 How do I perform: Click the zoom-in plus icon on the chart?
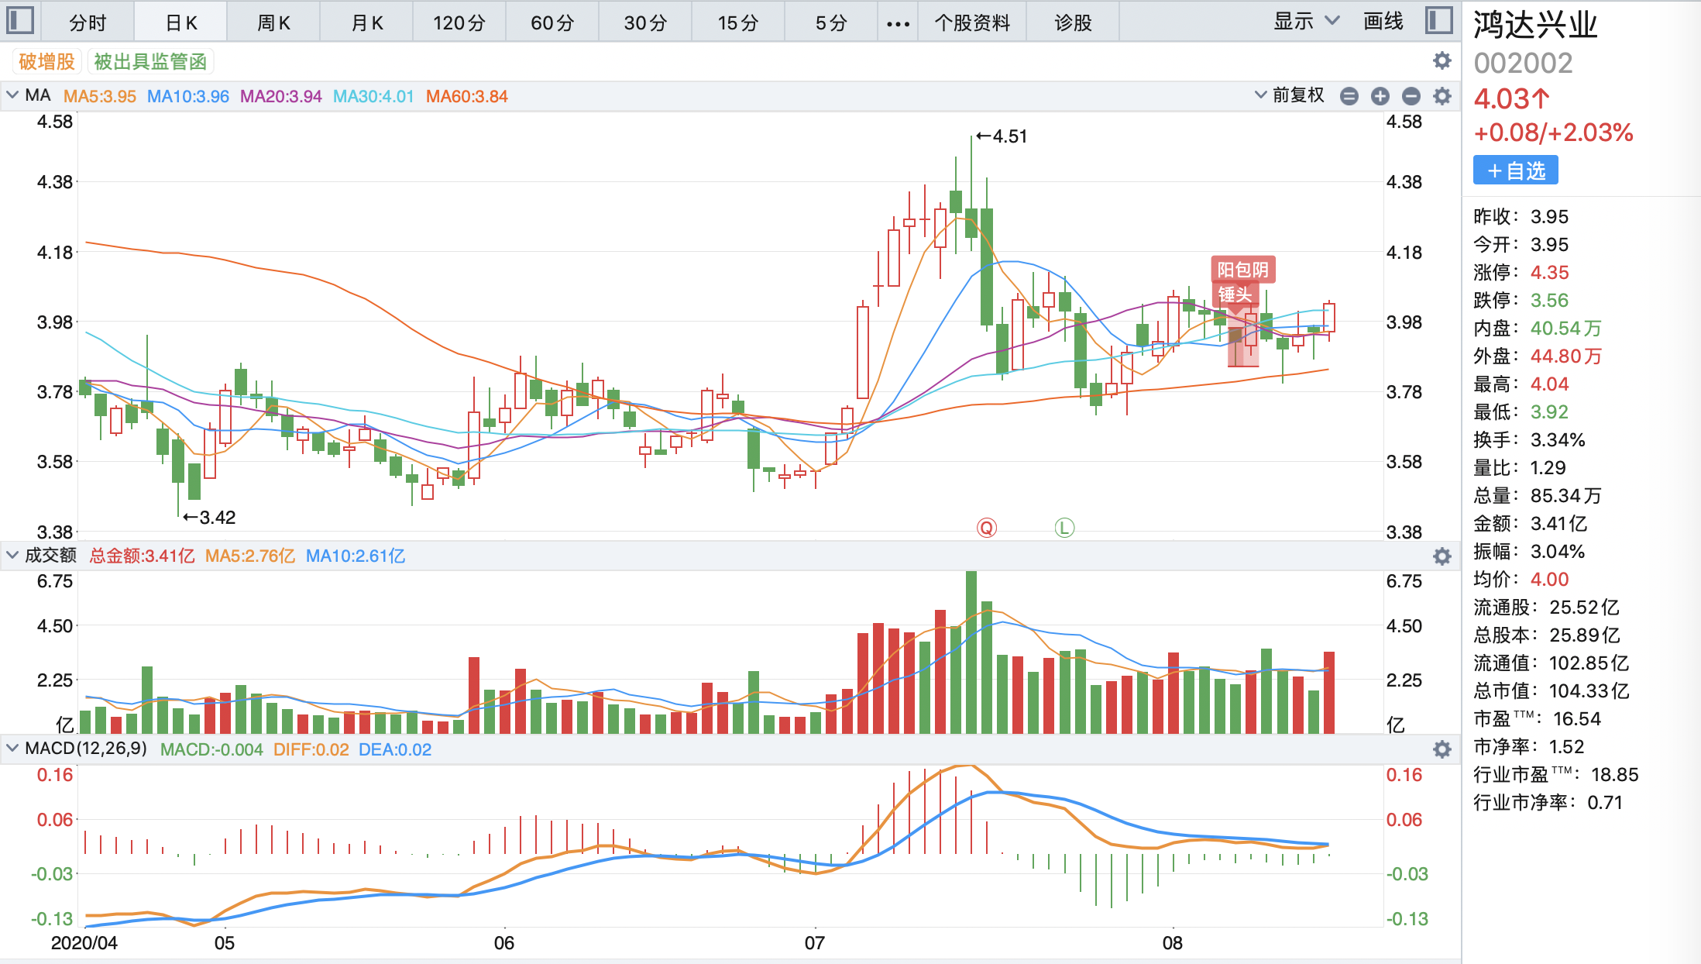1380,96
